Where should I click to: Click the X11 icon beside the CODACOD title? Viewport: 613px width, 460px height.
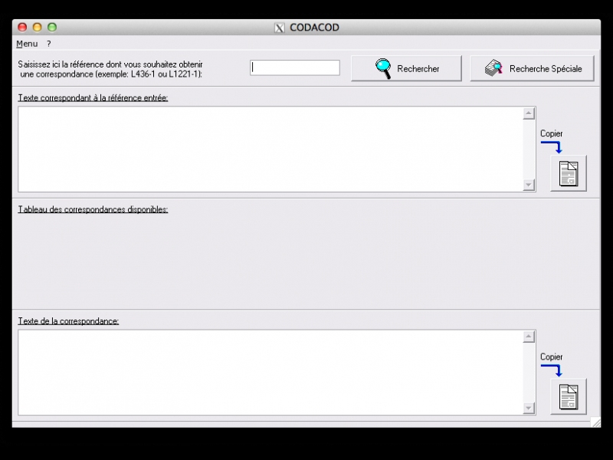pos(280,28)
